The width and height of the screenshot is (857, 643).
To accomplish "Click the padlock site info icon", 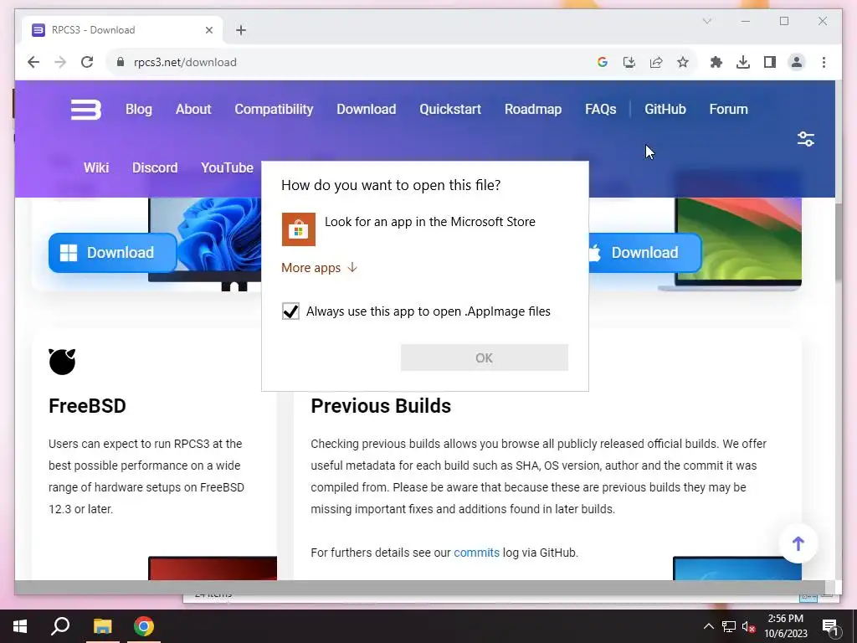I will [121, 62].
